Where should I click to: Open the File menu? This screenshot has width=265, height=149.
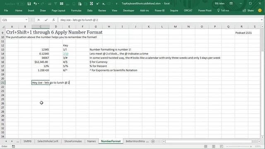[6, 10]
